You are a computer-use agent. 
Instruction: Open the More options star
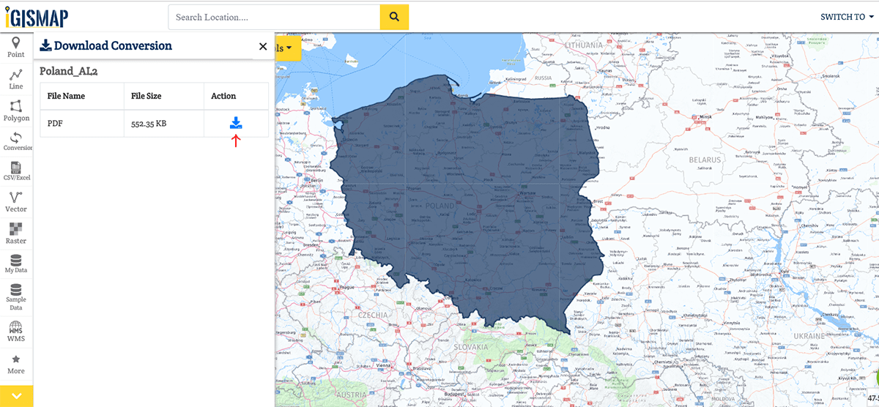tap(16, 365)
